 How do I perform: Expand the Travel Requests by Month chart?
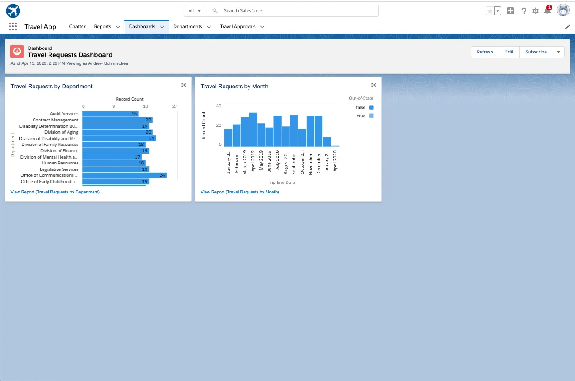(x=374, y=85)
